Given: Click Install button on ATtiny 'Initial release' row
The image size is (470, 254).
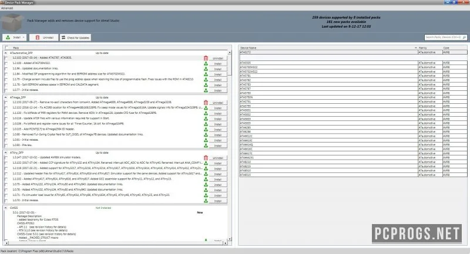Looking at the screenshot, I should click(218, 201).
